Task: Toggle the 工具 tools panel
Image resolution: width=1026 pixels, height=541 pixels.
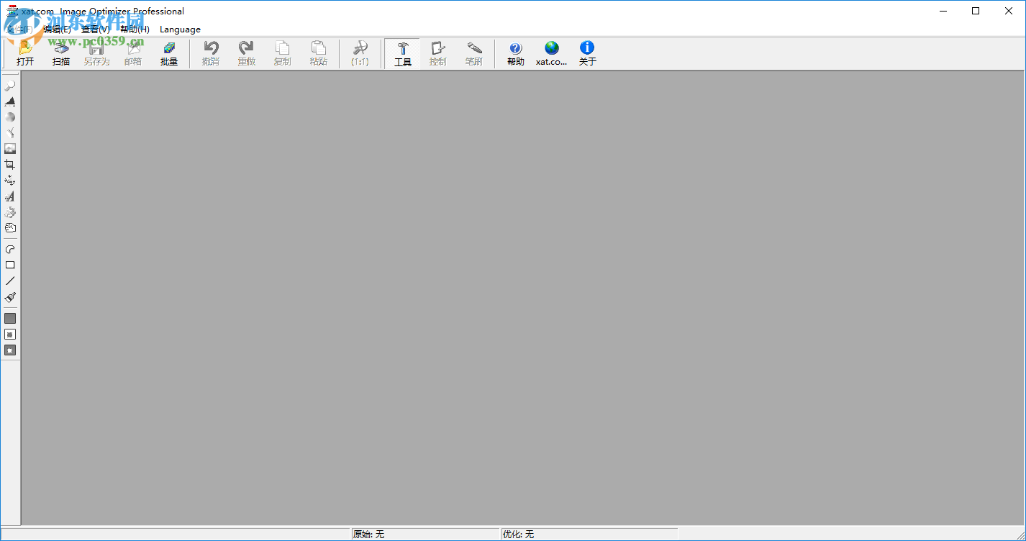Action: [x=401, y=53]
